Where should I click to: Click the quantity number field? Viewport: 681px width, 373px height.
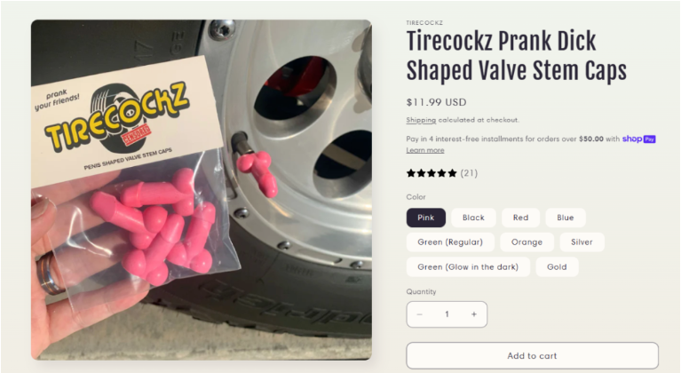click(x=447, y=314)
